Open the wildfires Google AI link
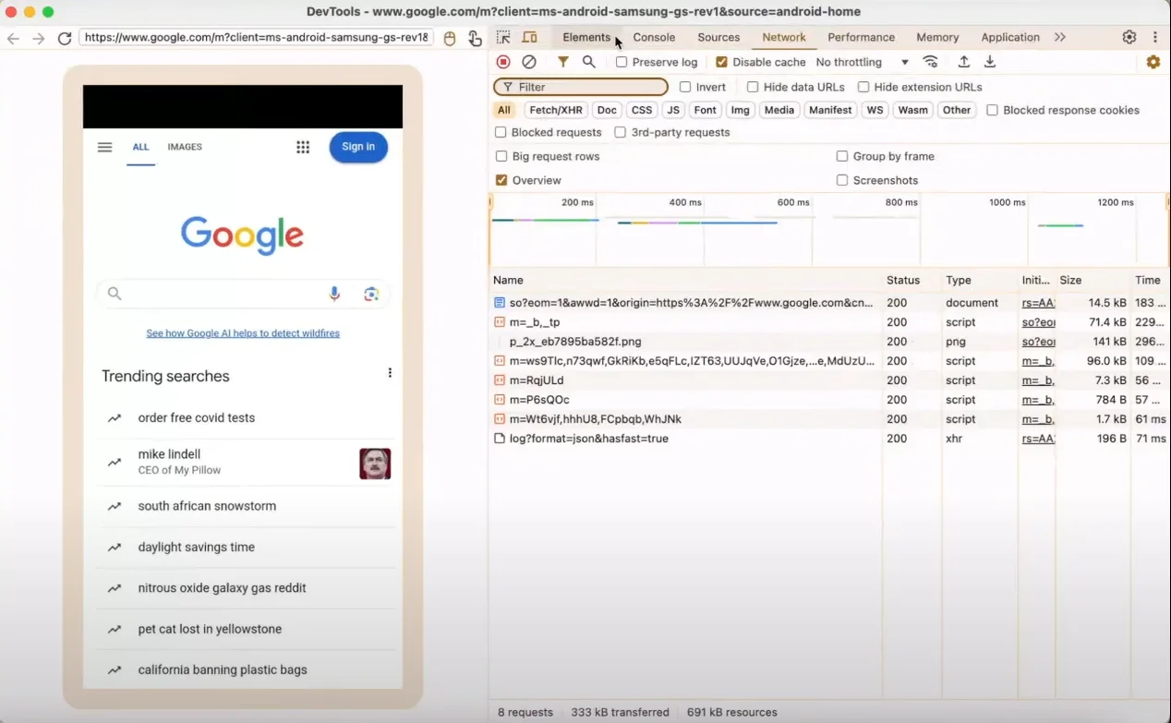This screenshot has width=1171, height=723. coord(243,333)
